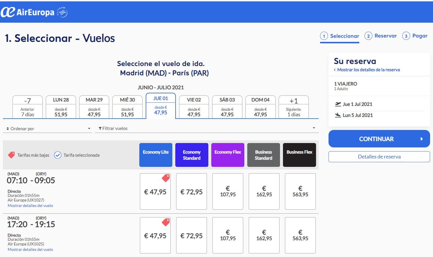Select € 72,95 fare for 07:10 flight
This screenshot has height=257, width=433.
tap(192, 192)
